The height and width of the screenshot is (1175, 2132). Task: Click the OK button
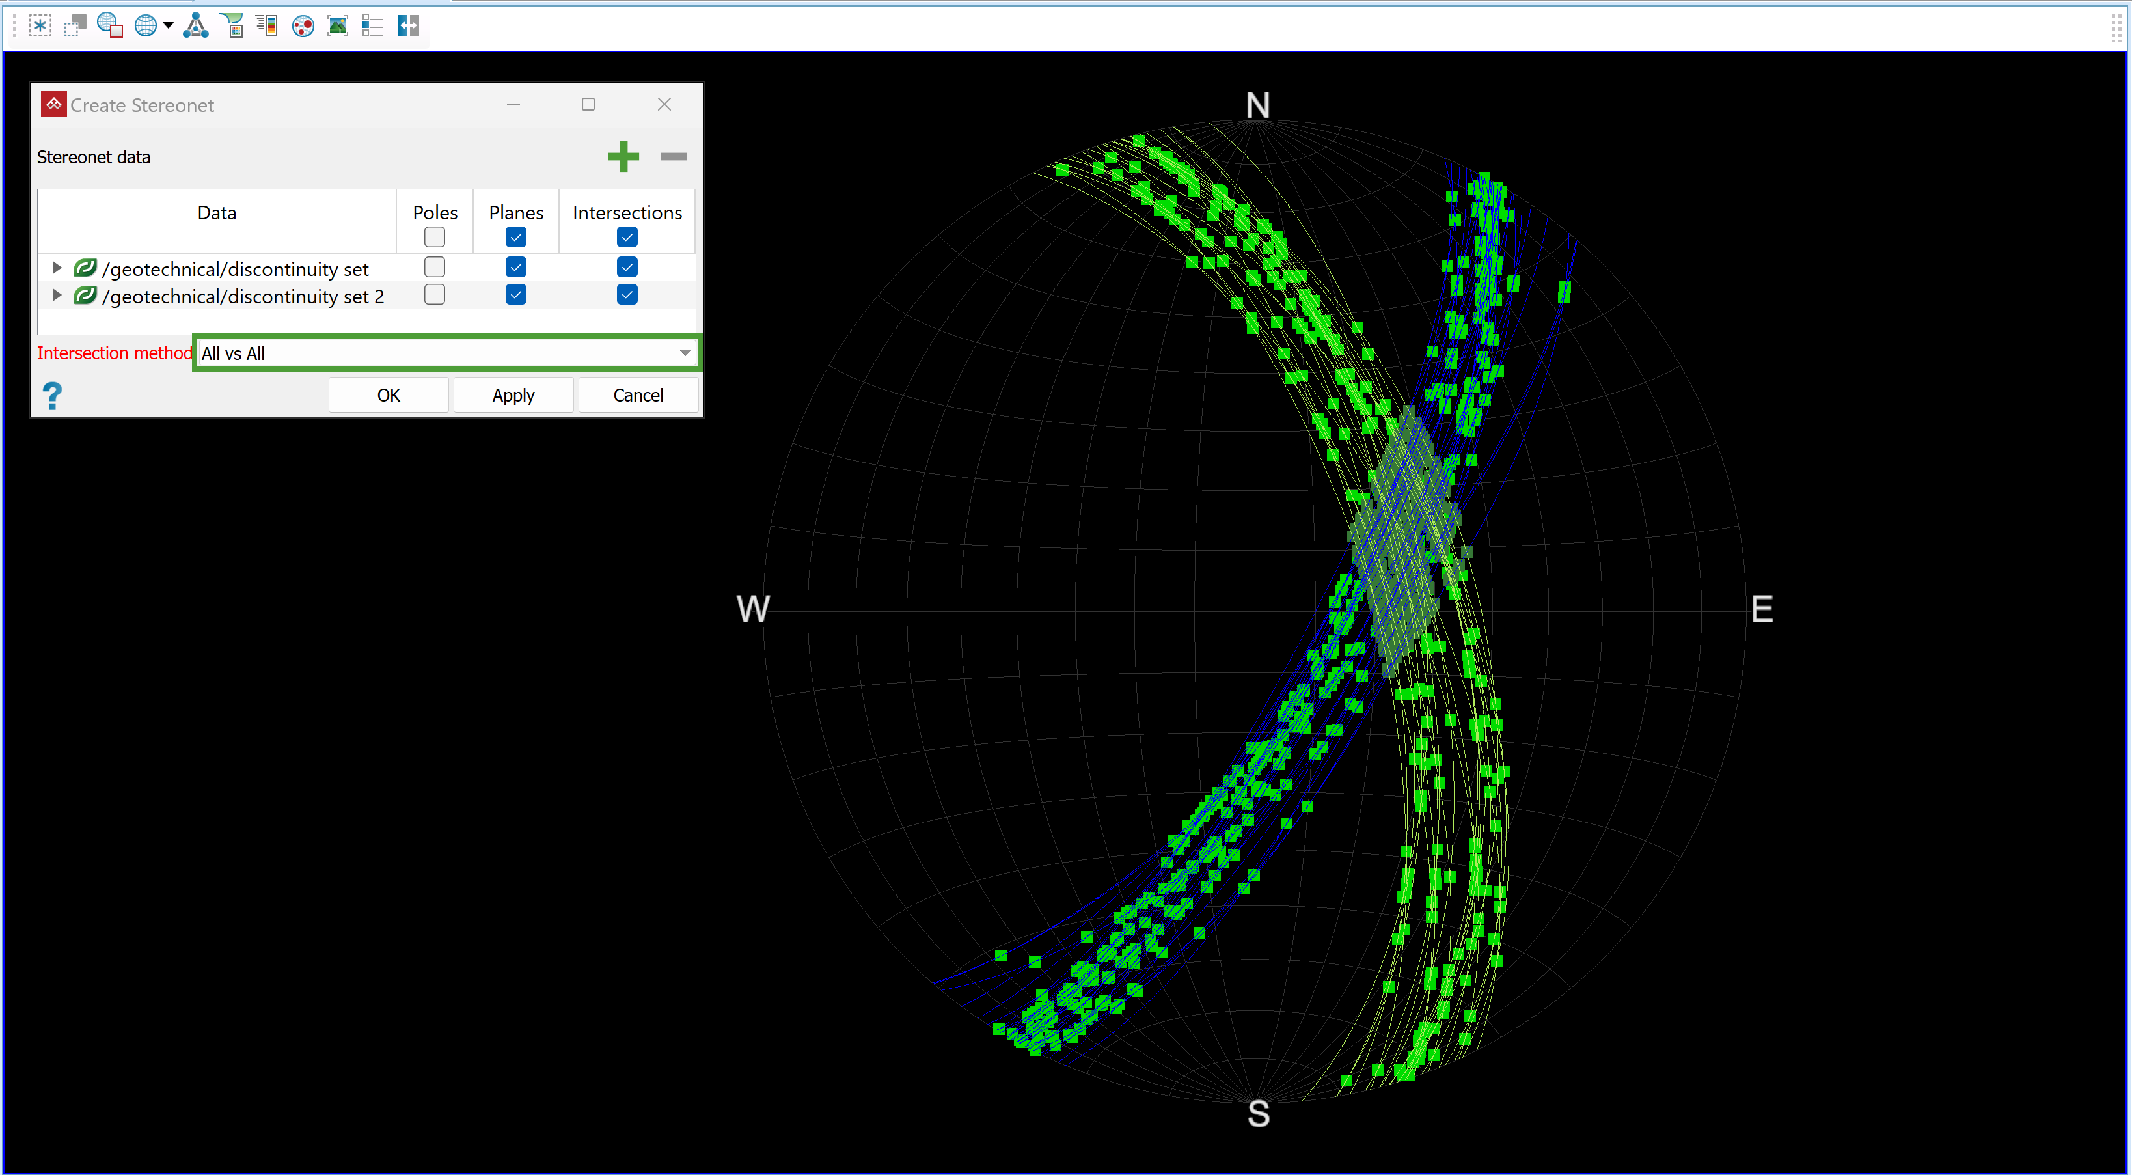(388, 395)
